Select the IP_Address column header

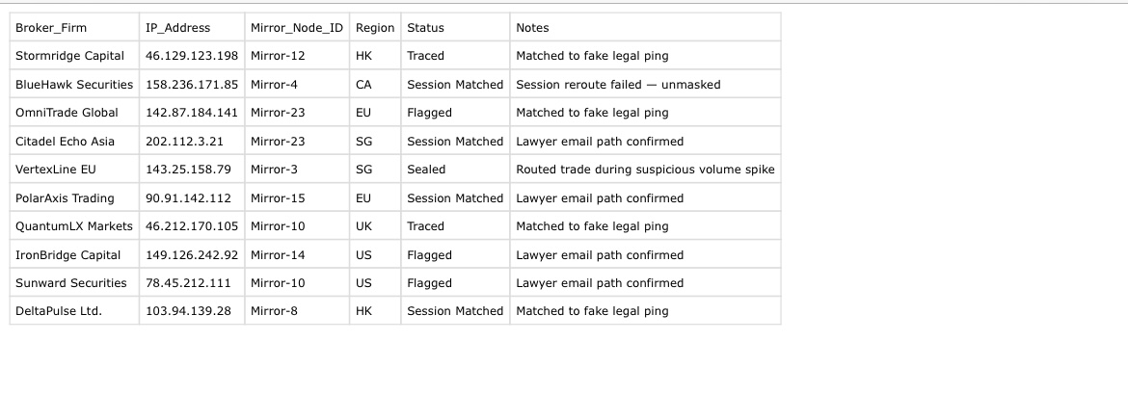[191, 27]
